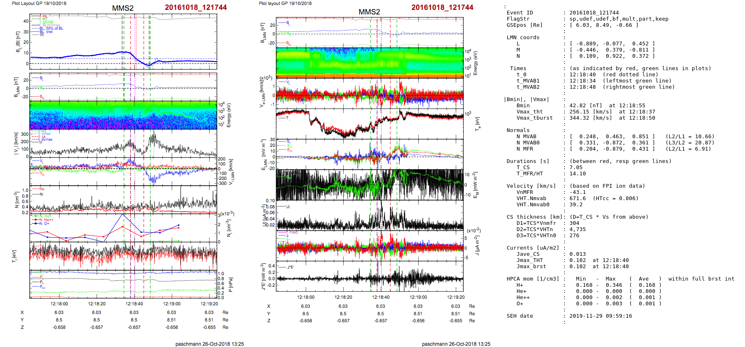
Task: Select the MMS2 heading above the right plot
Action: click(x=369, y=12)
